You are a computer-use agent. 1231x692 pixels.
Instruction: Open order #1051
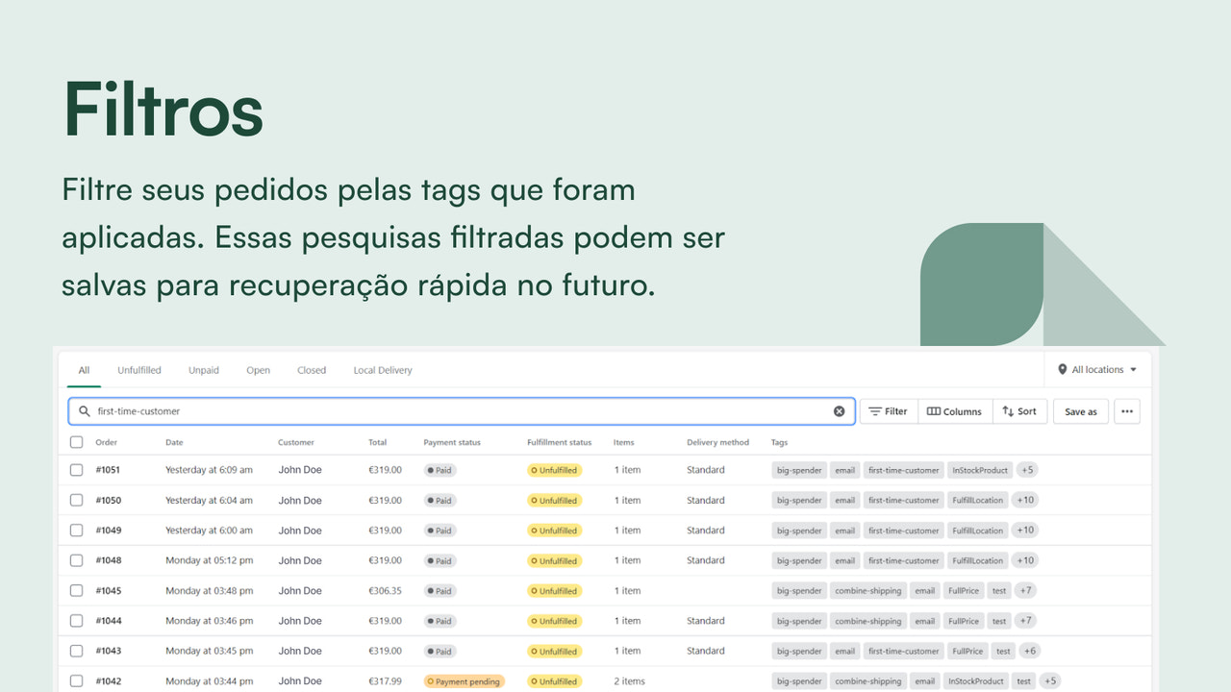[108, 470]
